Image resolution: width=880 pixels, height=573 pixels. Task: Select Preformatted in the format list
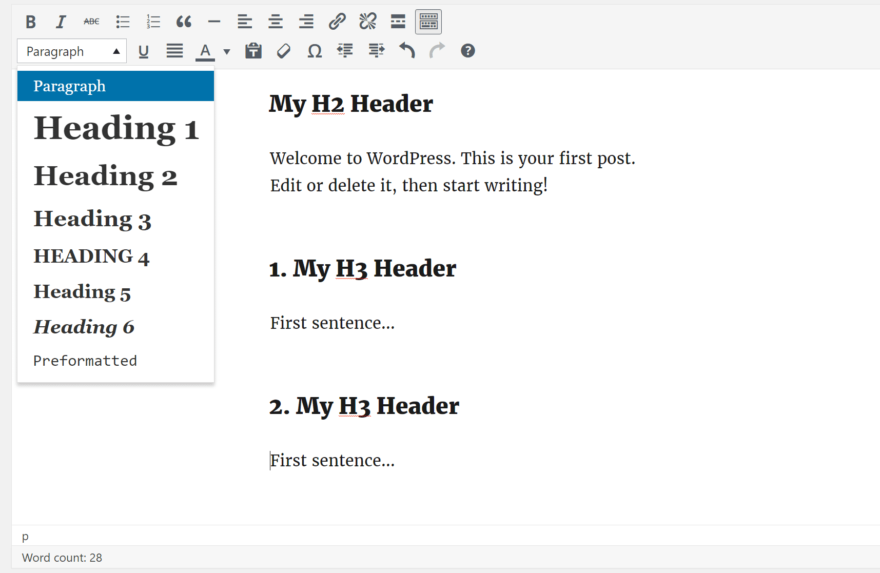[85, 361]
